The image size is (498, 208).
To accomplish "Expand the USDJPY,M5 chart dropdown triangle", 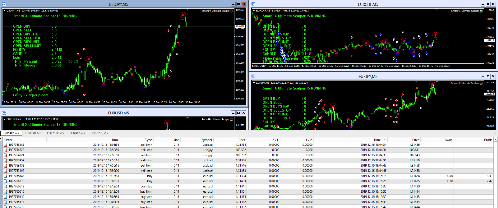I will pyautogui.click(x=4, y=11).
